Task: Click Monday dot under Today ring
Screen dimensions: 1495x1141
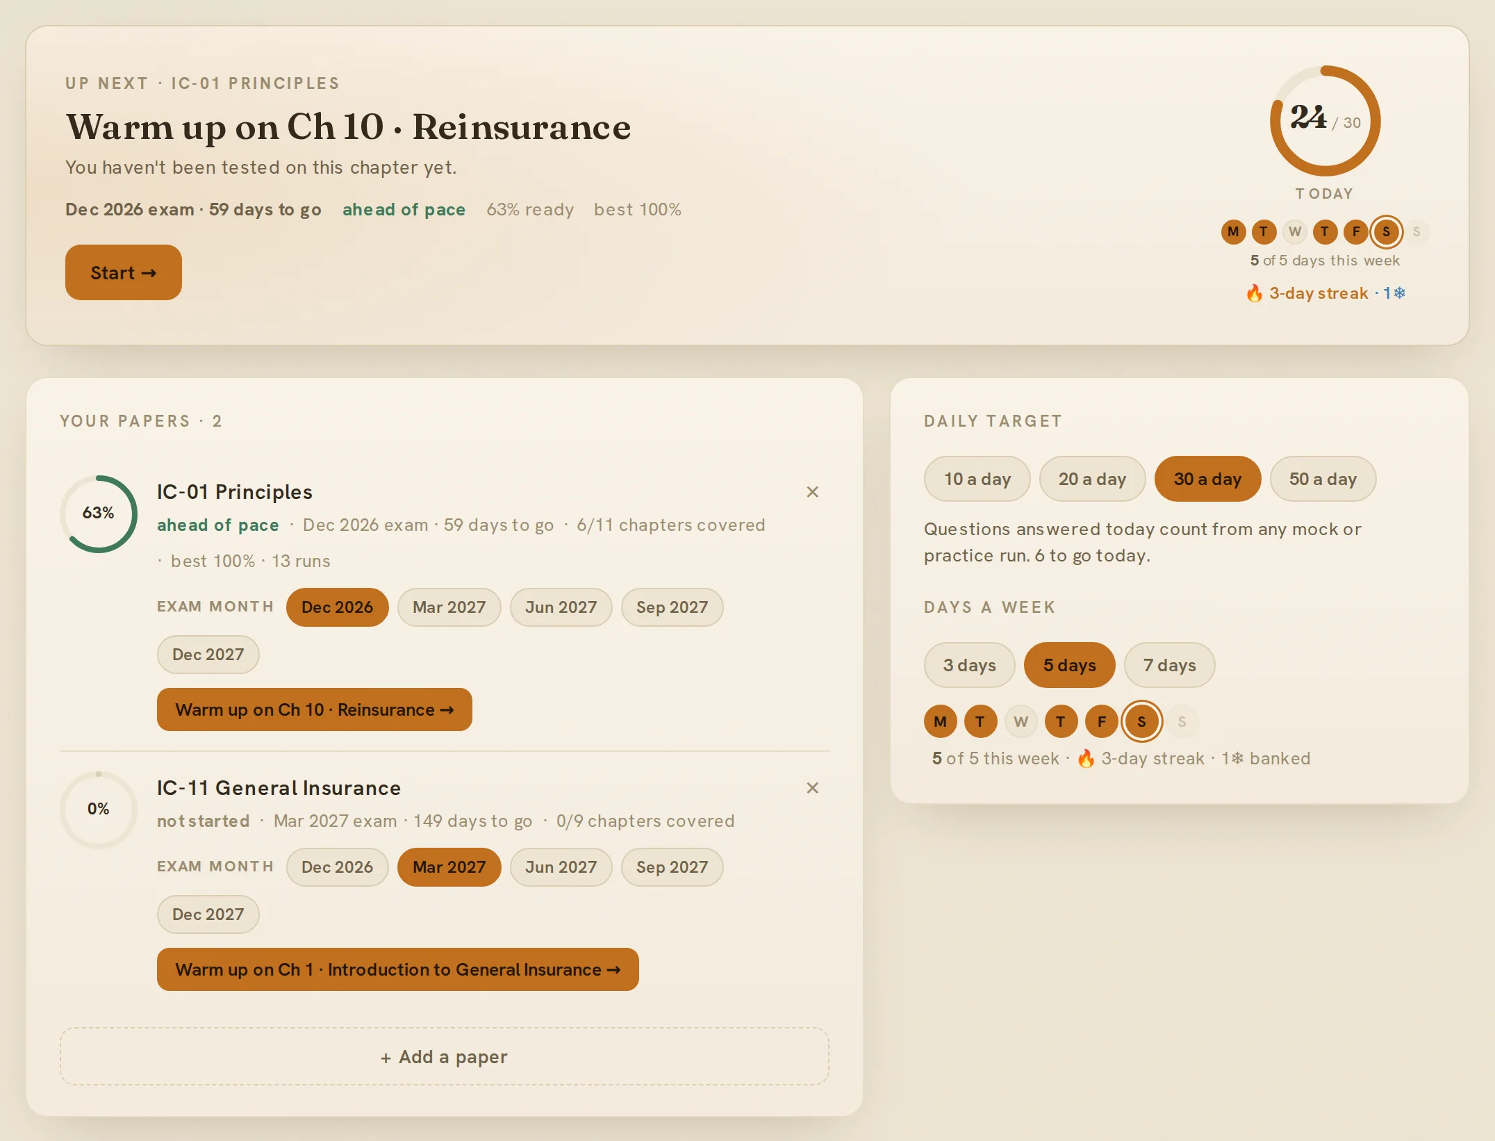Action: (x=1234, y=231)
